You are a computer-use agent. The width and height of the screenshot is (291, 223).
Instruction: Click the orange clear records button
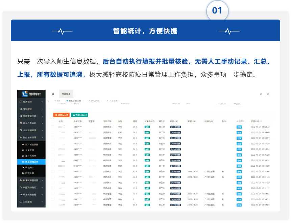tap(61, 115)
